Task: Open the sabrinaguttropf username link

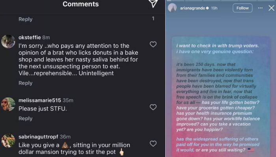Action: (38, 137)
